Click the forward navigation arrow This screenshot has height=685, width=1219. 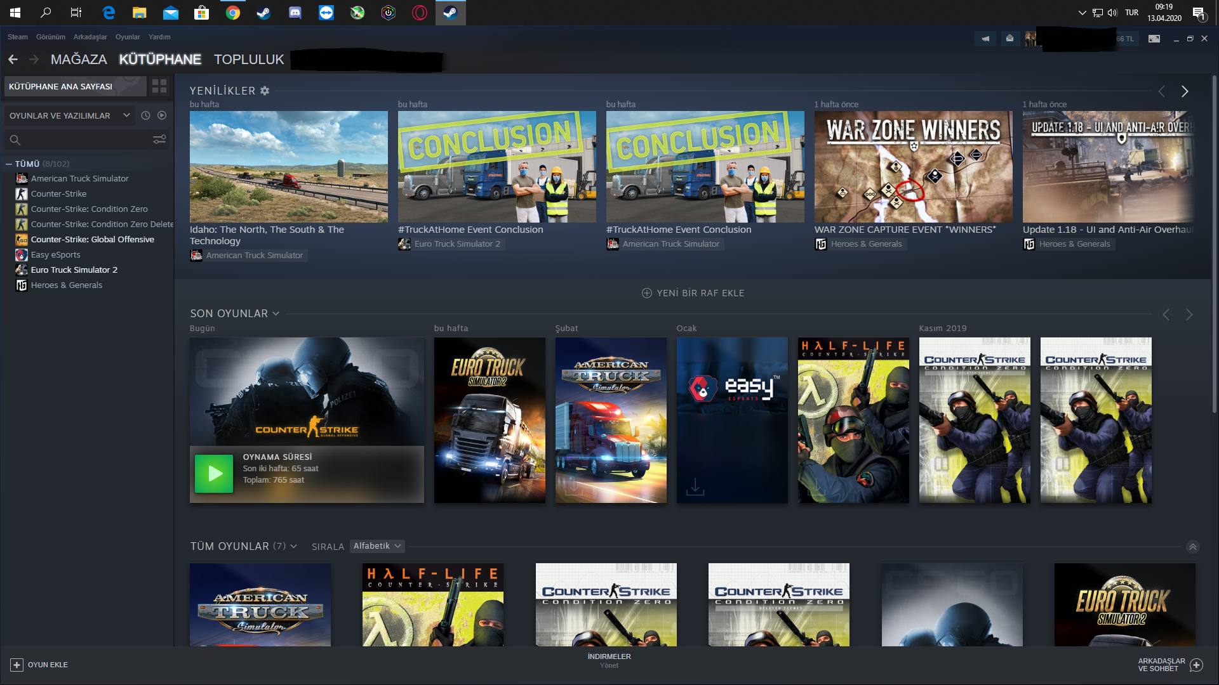pyautogui.click(x=34, y=59)
